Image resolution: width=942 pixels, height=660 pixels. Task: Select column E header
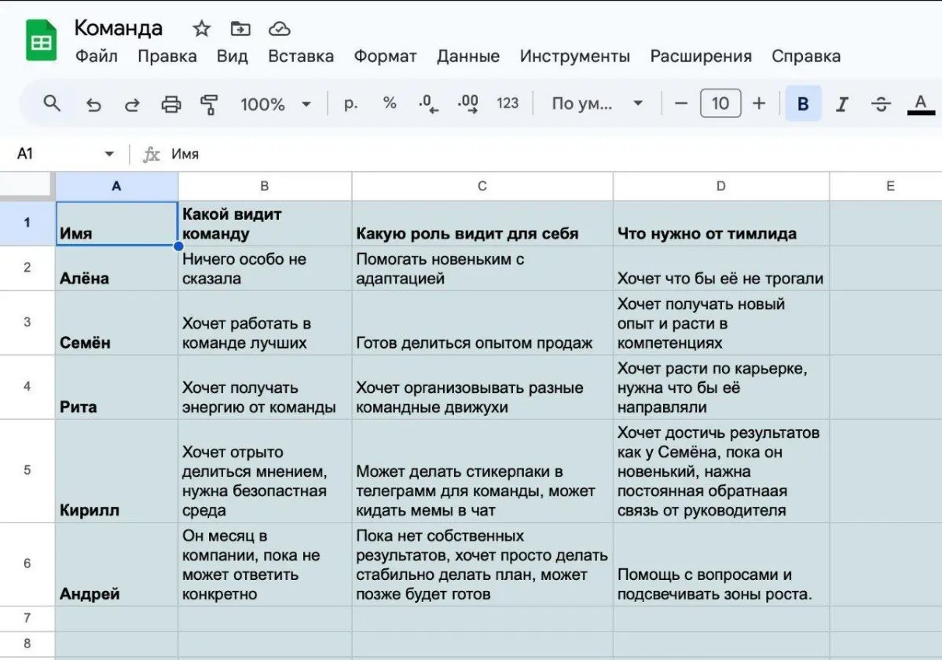coord(890,187)
